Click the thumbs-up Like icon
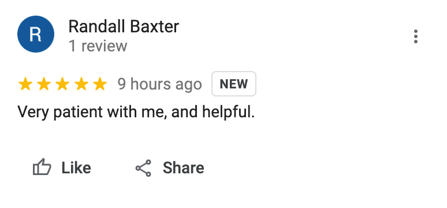Viewport: 447px width, 208px height. pyautogui.click(x=42, y=167)
